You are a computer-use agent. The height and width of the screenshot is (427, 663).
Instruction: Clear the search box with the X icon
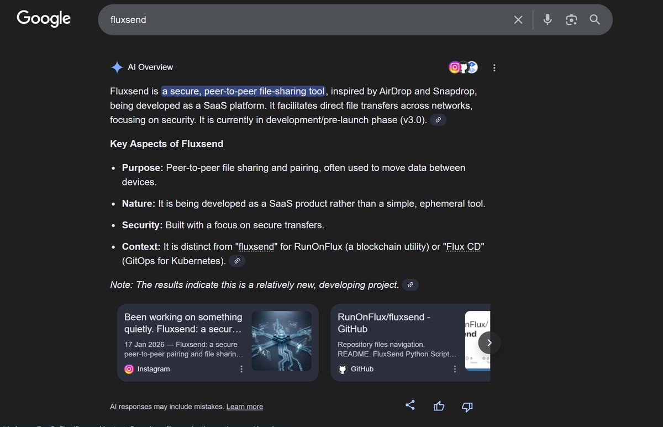pos(518,20)
